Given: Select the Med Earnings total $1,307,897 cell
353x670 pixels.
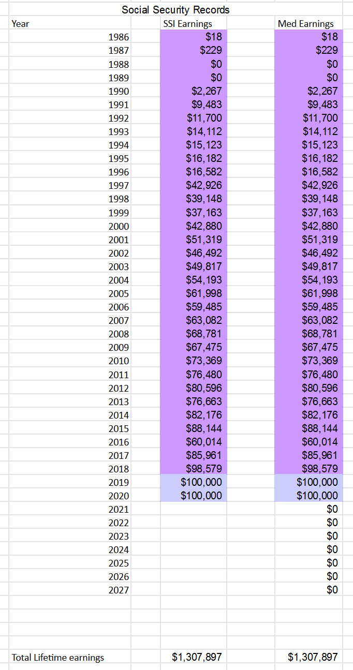Looking at the screenshot, I should point(312,657).
